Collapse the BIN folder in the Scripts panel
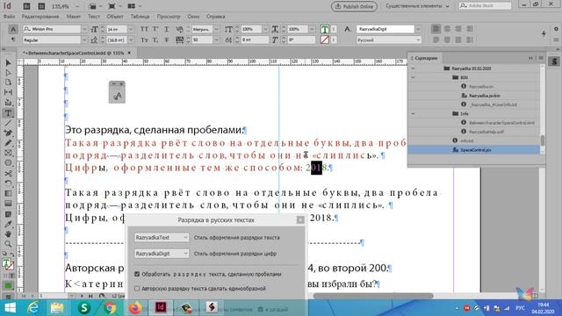The height and width of the screenshot is (316, 562). click(413, 77)
